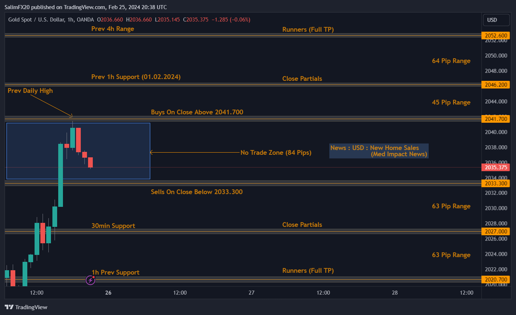
Task: Click the purple lightning event icon
Action: [90, 280]
